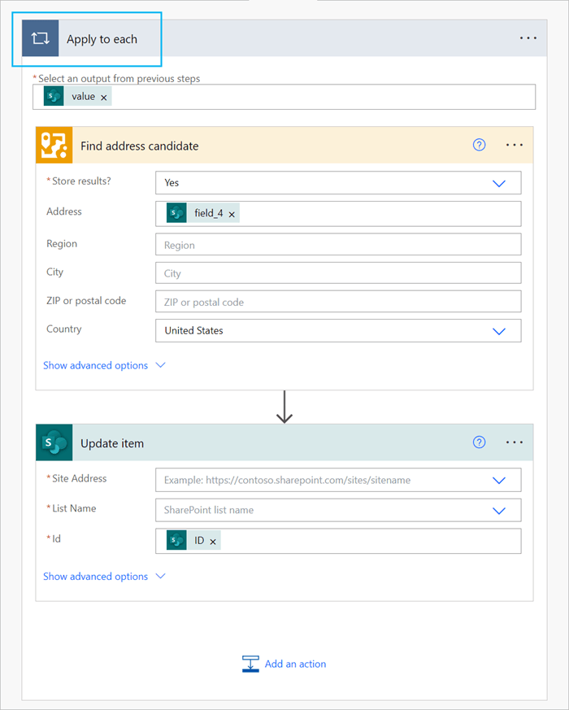This screenshot has width=569, height=710.
Task: Open the Store results dropdown
Action: 499,182
